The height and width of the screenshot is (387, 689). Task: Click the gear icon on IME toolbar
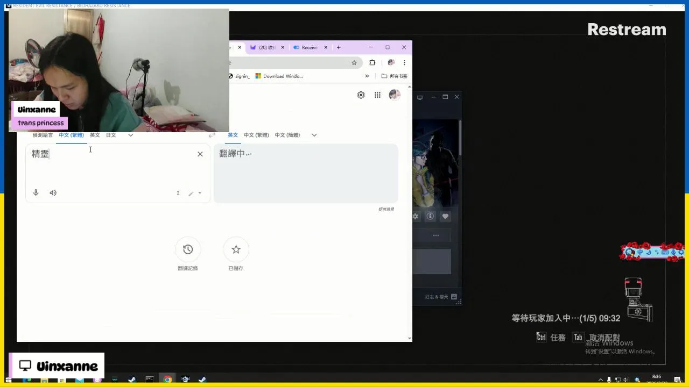681,252
